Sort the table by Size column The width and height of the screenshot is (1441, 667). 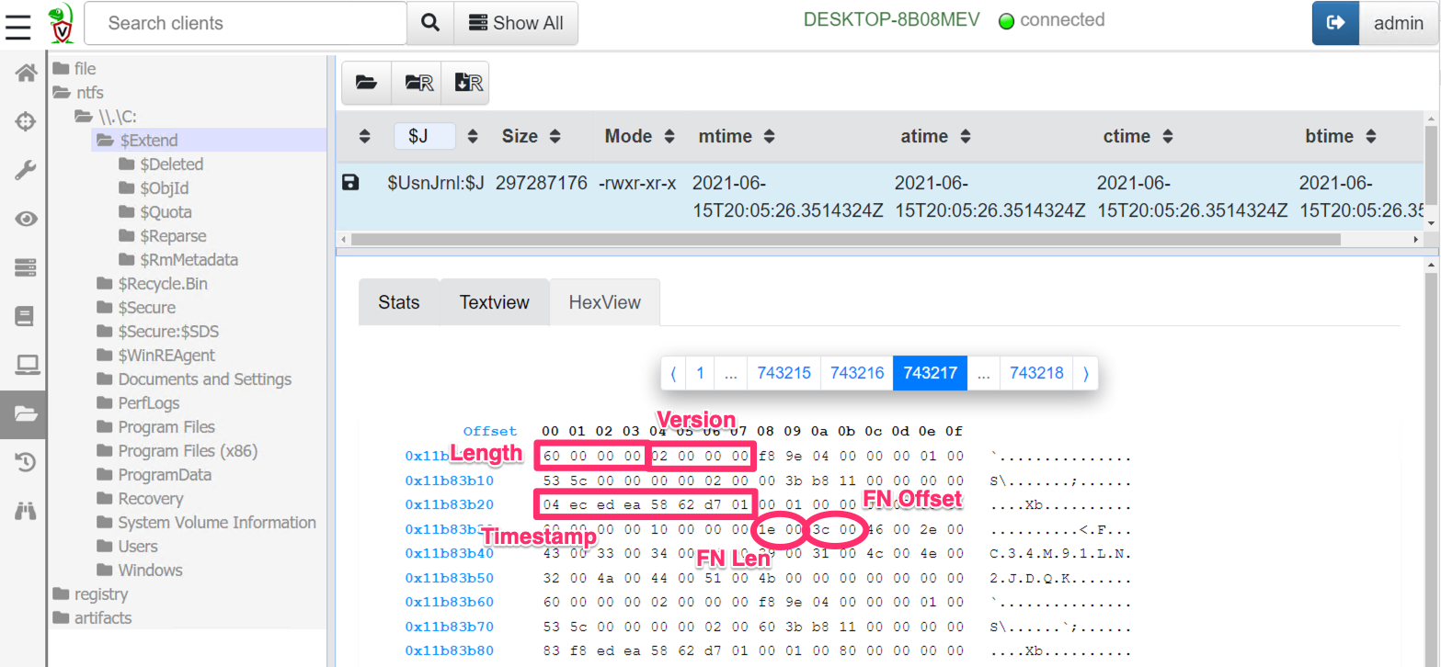tap(531, 136)
